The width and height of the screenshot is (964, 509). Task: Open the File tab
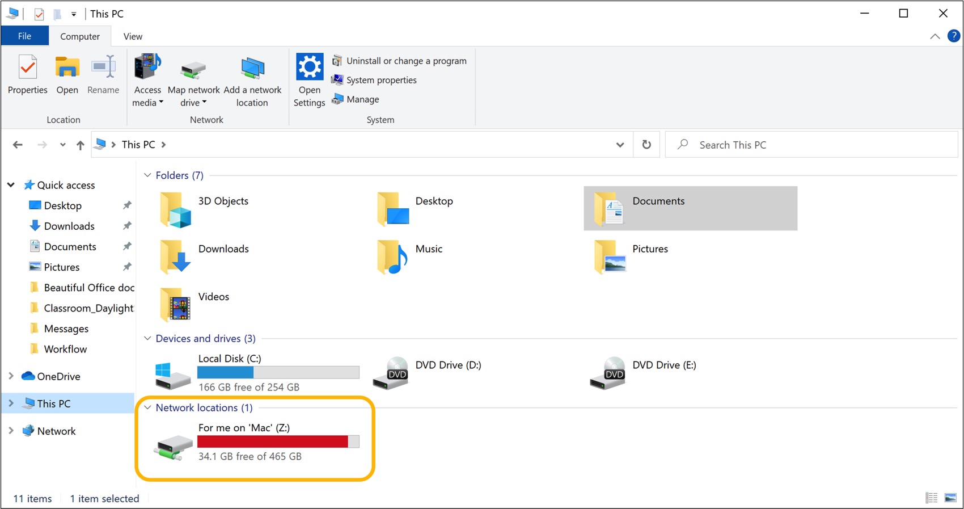click(24, 36)
